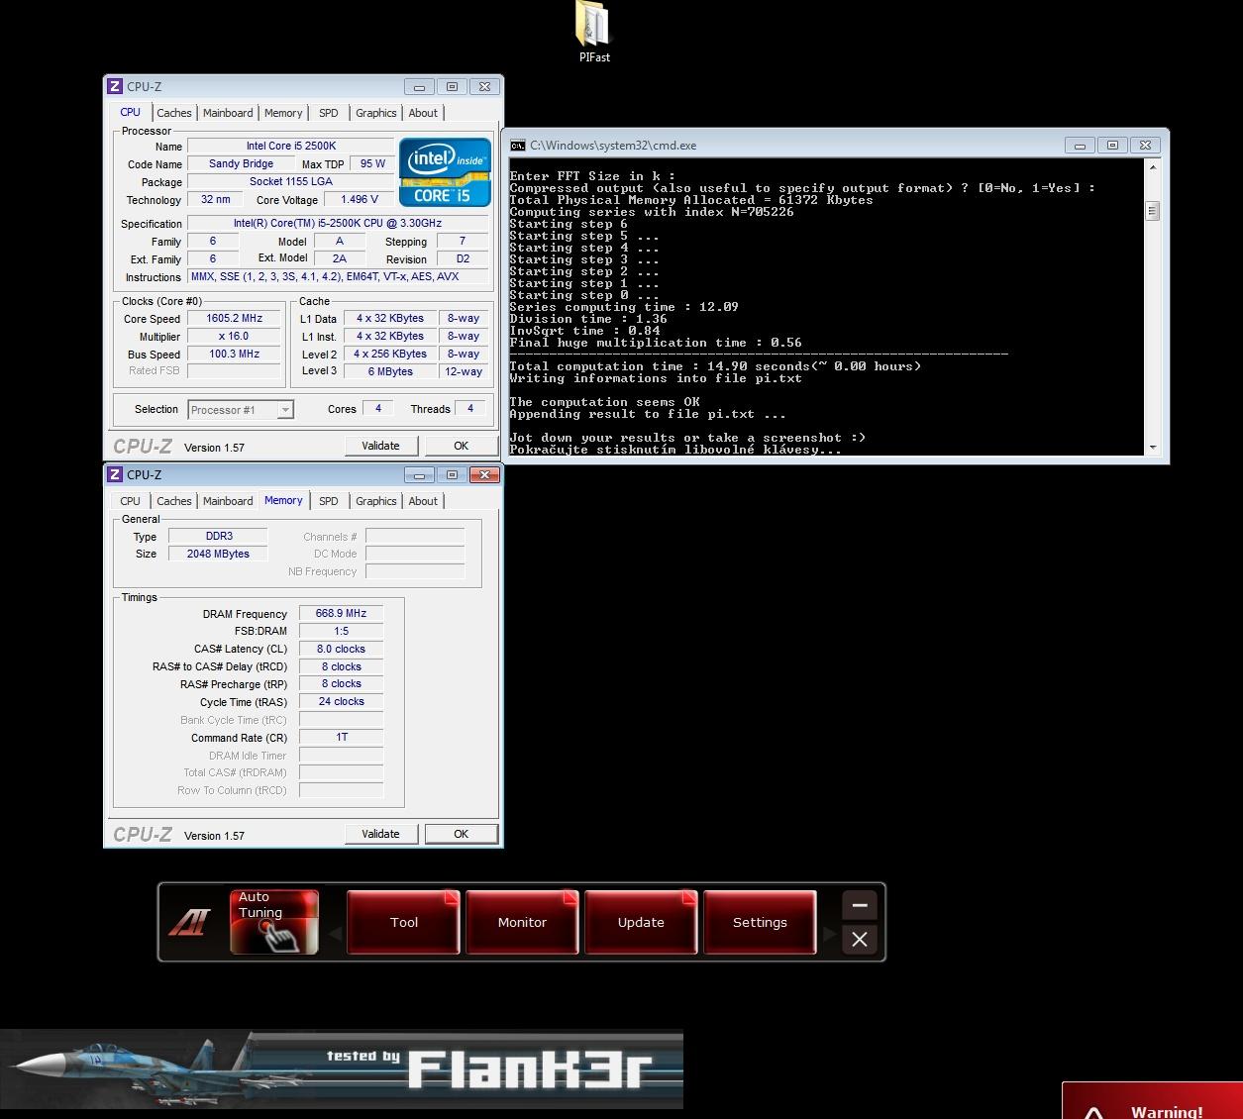The width and height of the screenshot is (1243, 1119).
Task: Click Level 3 cache value 6 MBytes
Action: [390, 372]
